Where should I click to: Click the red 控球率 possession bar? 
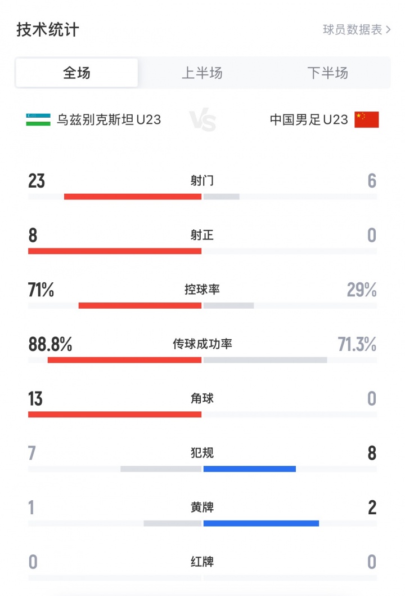pos(140,305)
